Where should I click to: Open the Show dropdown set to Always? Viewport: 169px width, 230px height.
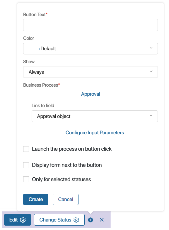point(91,72)
